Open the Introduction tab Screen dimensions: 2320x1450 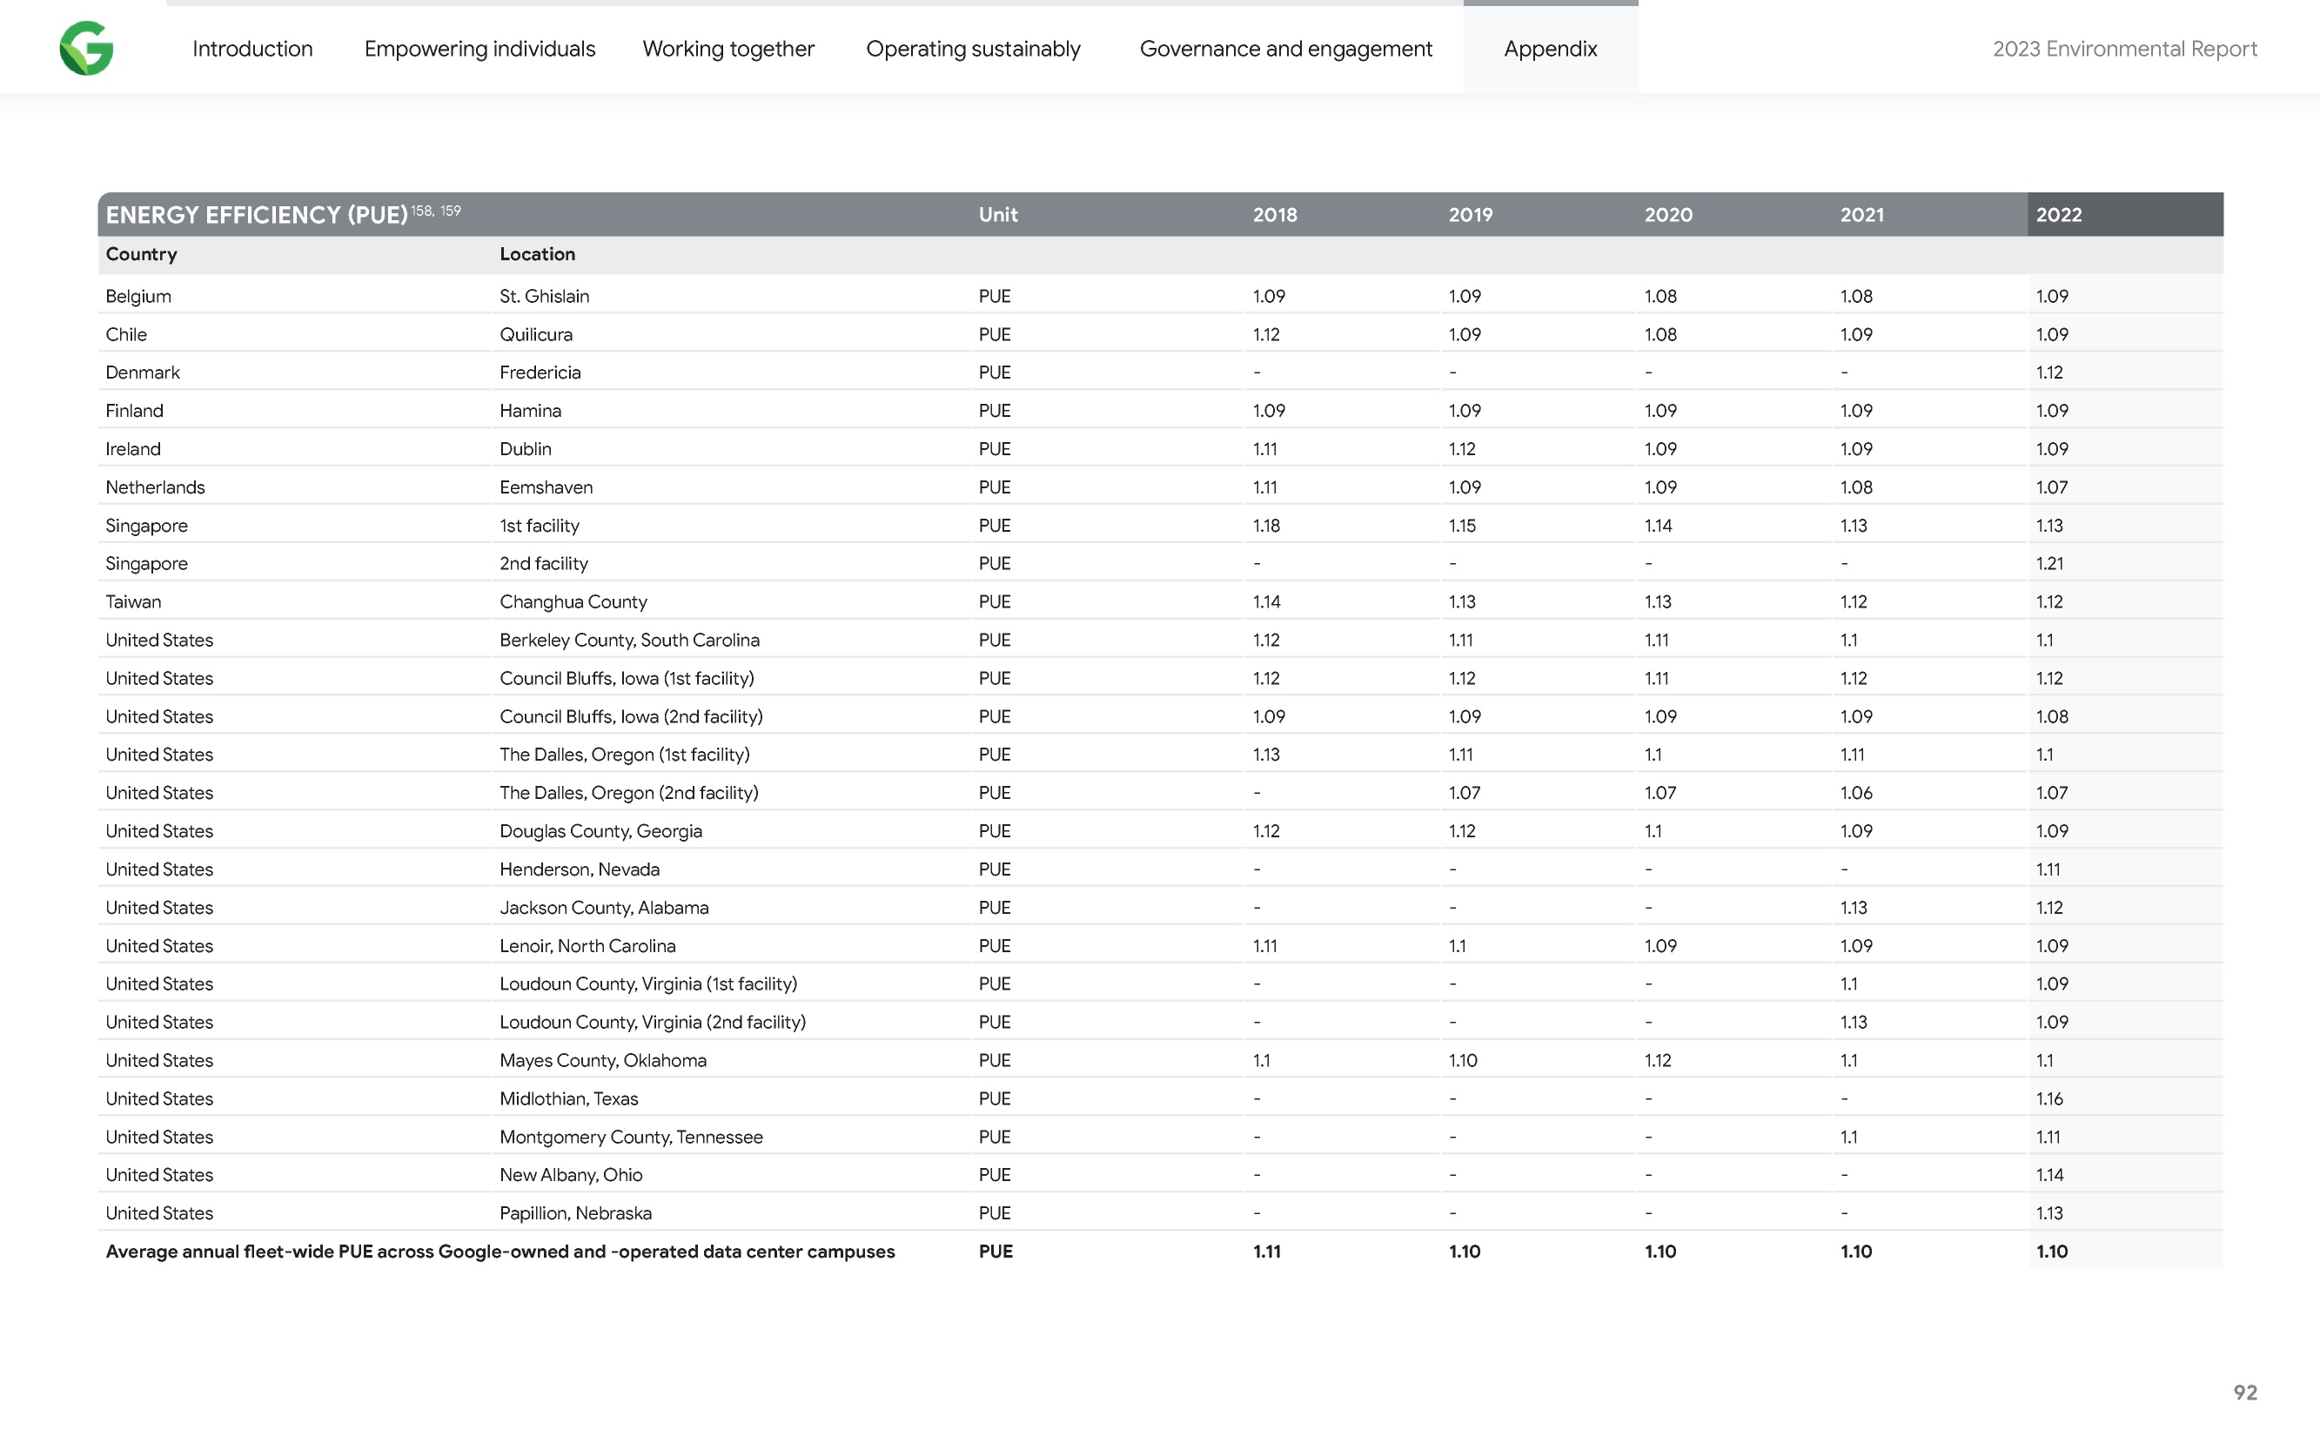pyautogui.click(x=252, y=49)
